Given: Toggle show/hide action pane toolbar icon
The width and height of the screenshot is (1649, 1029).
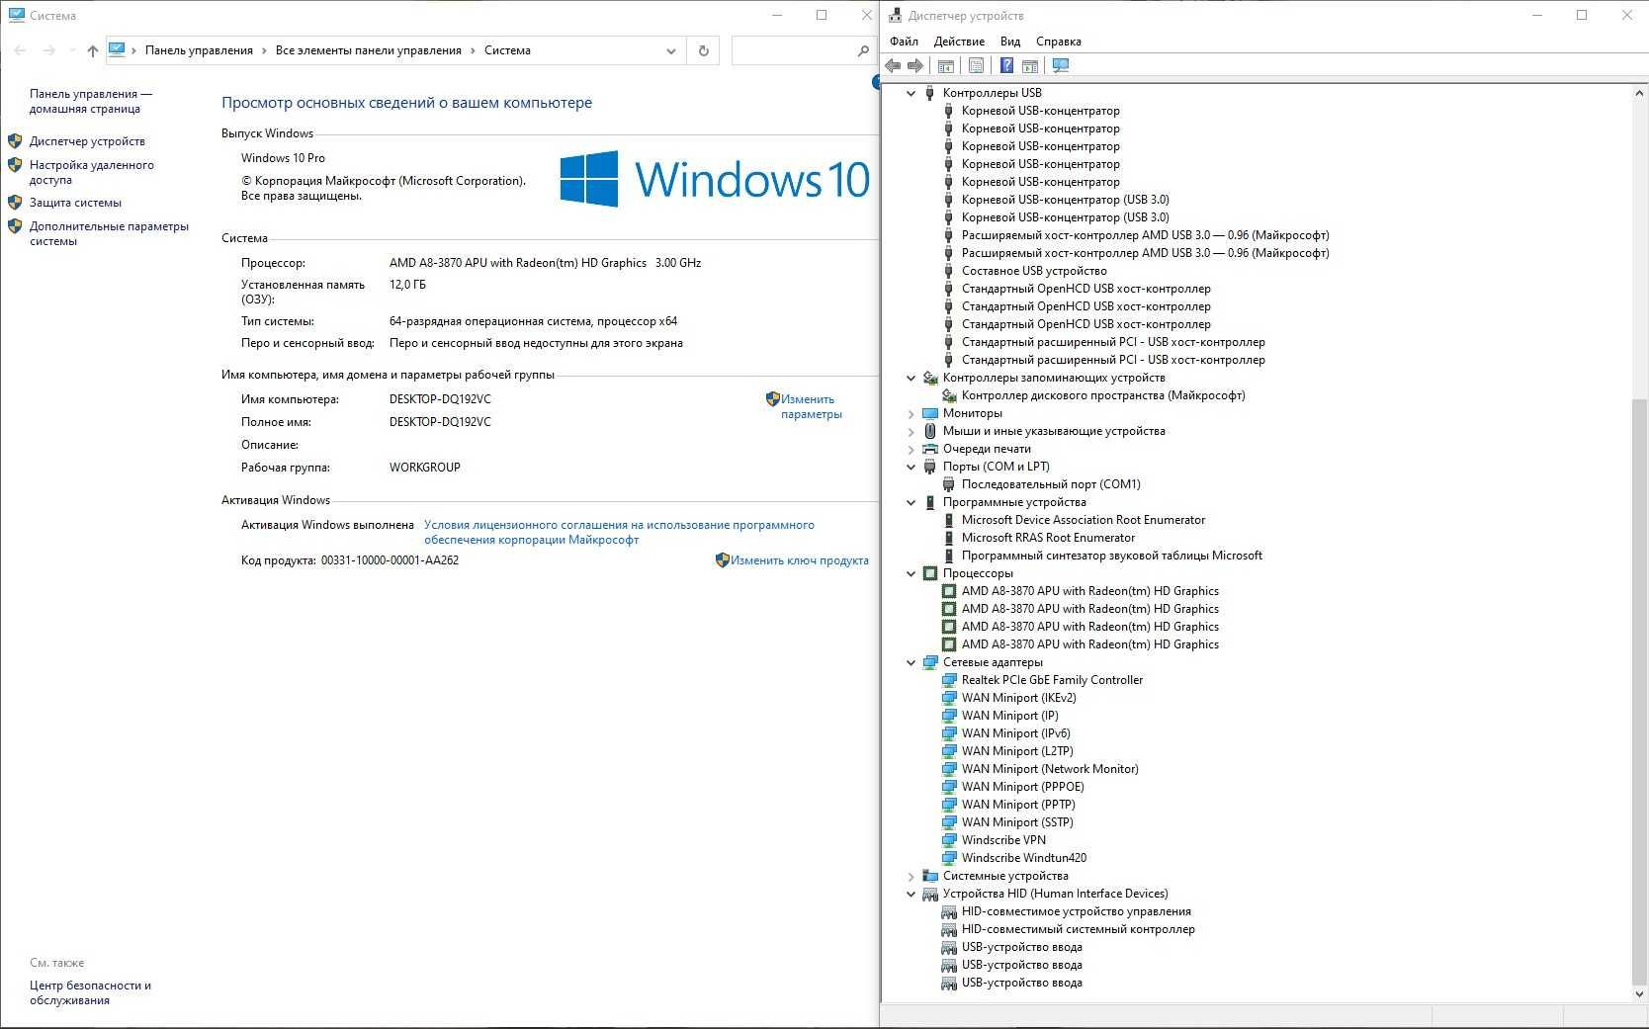Looking at the screenshot, I should point(1029,65).
